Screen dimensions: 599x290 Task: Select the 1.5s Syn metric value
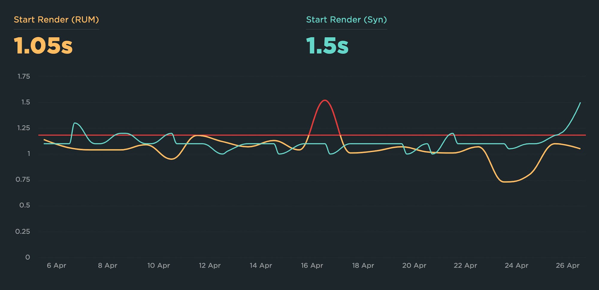(327, 46)
